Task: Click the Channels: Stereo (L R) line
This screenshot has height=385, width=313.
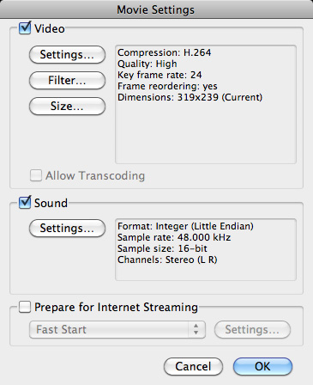Action: [x=167, y=260]
